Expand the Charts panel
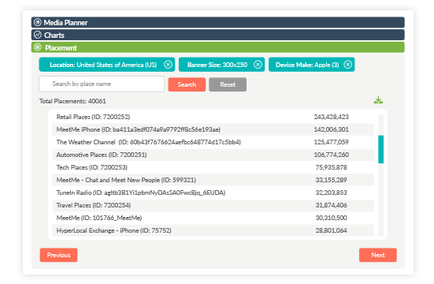 [x=218, y=35]
